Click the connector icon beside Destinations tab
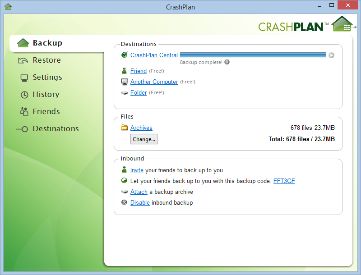 (22, 129)
